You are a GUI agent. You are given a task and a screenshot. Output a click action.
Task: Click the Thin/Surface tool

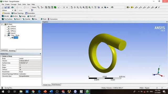(x=7, y=19)
